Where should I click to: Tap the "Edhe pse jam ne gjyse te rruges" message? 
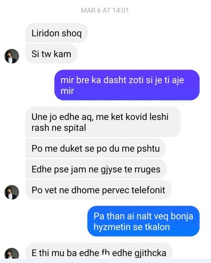click(96, 169)
